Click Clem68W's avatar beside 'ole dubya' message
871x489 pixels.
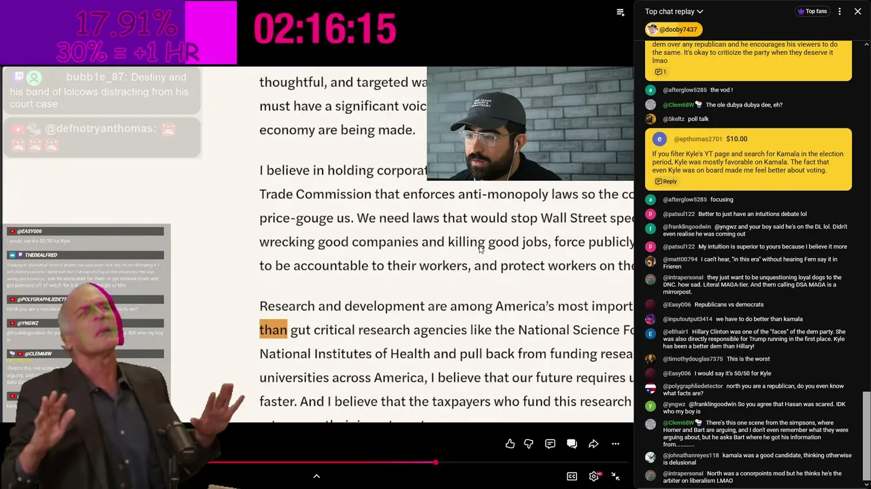tap(651, 105)
